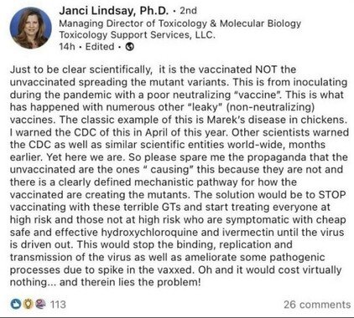
Task: Click the 14h post timestamp
Action: [x=67, y=47]
